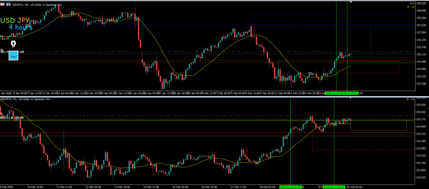429x189 pixels.
Task: Click the chart shift triangle on H1 chart
Action: (351, 99)
